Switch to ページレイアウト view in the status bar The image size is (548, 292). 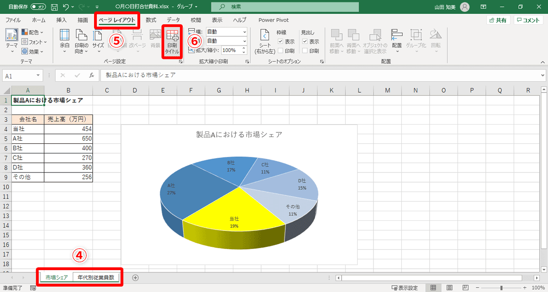click(449, 287)
